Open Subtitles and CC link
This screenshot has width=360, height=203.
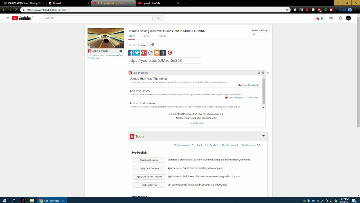(252, 145)
